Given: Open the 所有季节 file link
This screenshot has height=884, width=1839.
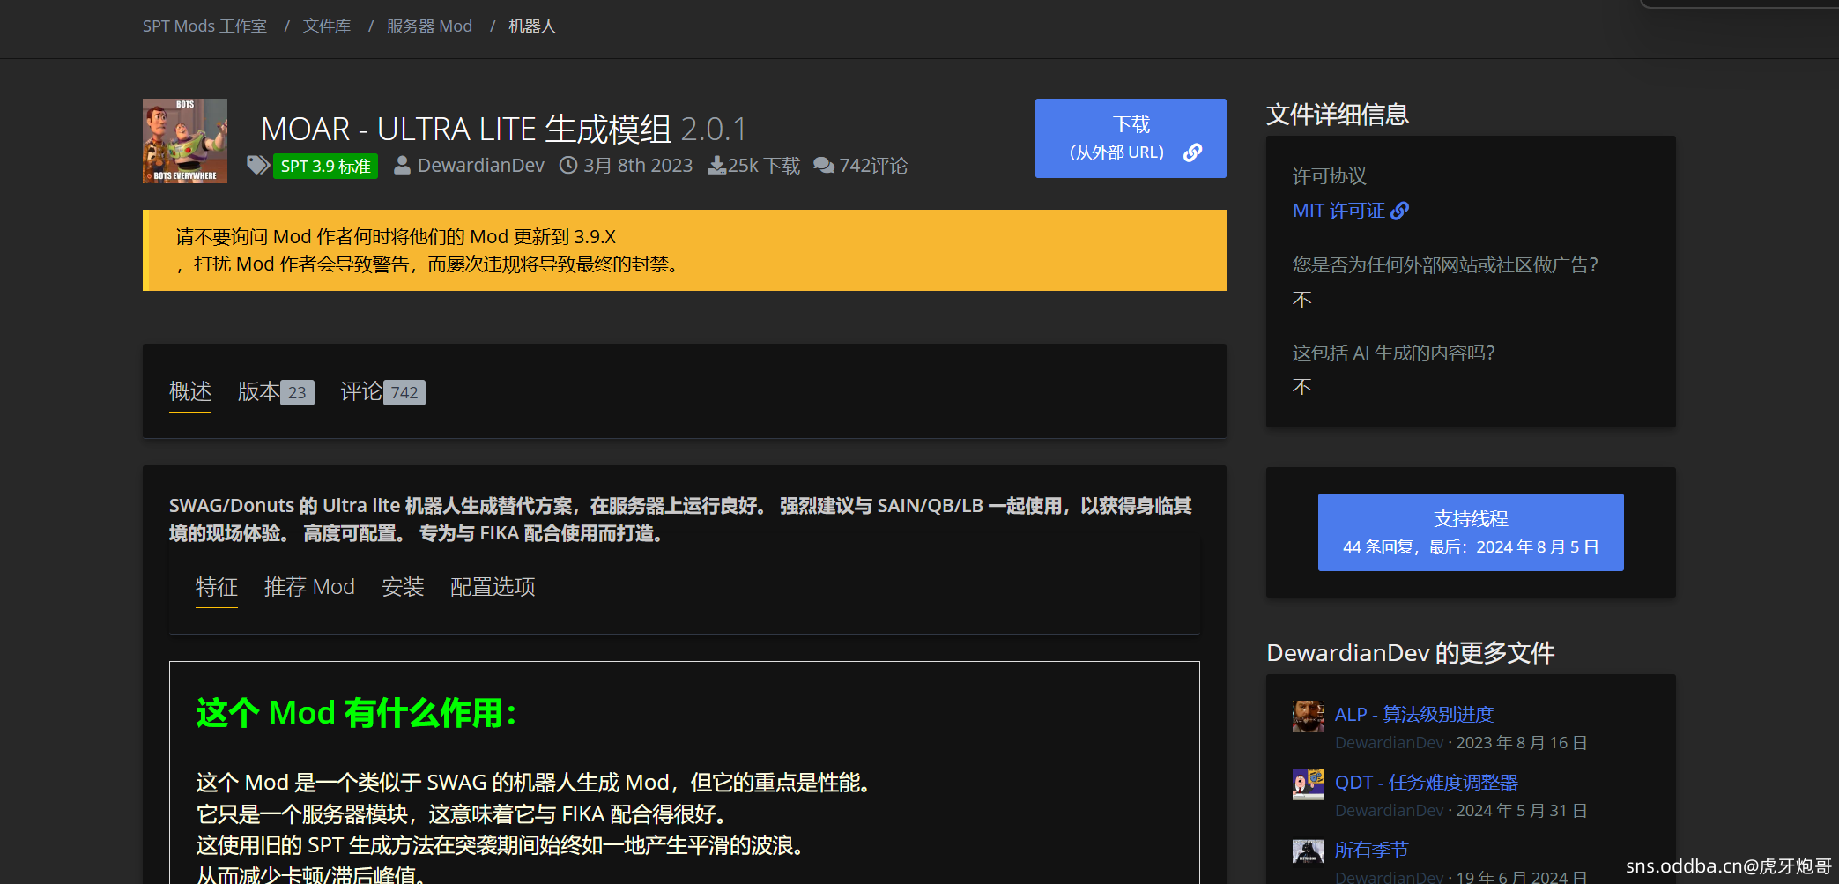Looking at the screenshot, I should click(x=1371, y=851).
